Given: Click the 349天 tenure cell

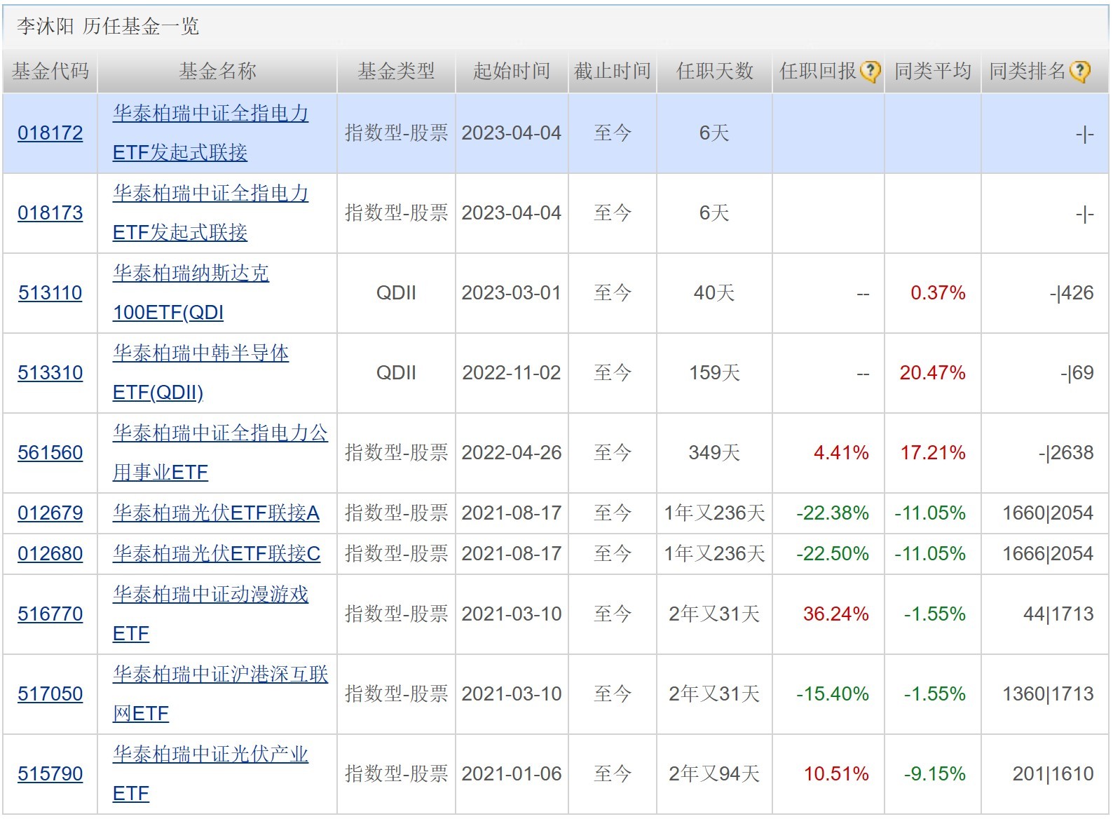Looking at the screenshot, I should 714,453.
